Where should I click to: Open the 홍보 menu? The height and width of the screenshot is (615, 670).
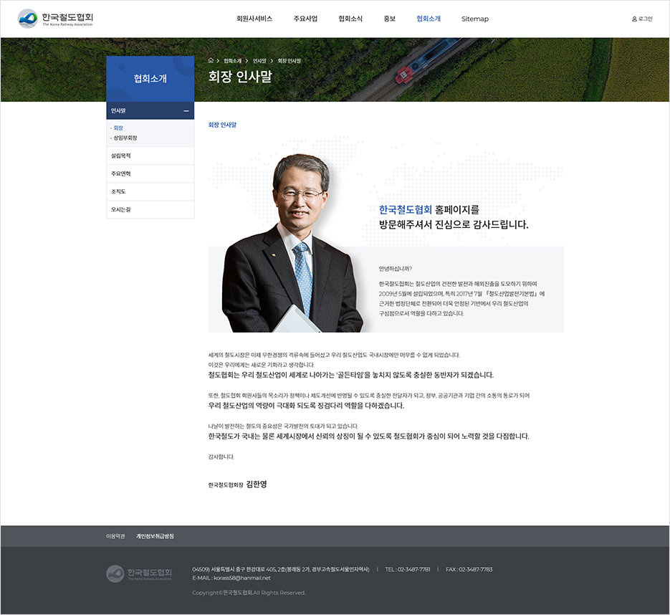[389, 19]
